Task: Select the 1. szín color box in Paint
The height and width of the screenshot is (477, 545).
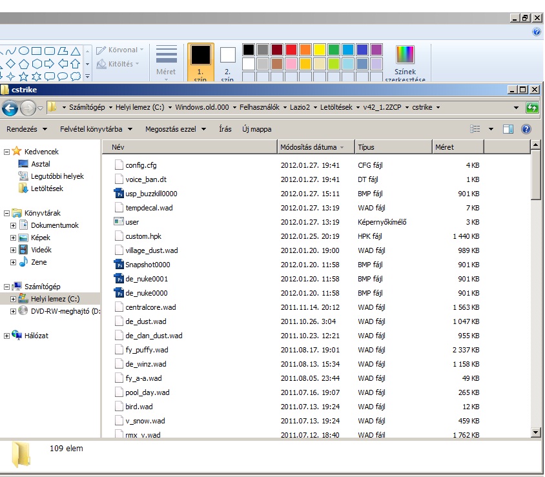Action: click(201, 63)
